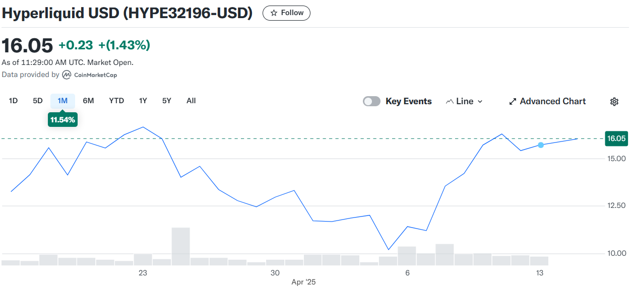Click the 16.05 current price label on axis
This screenshot has width=632, height=291.
pos(616,138)
